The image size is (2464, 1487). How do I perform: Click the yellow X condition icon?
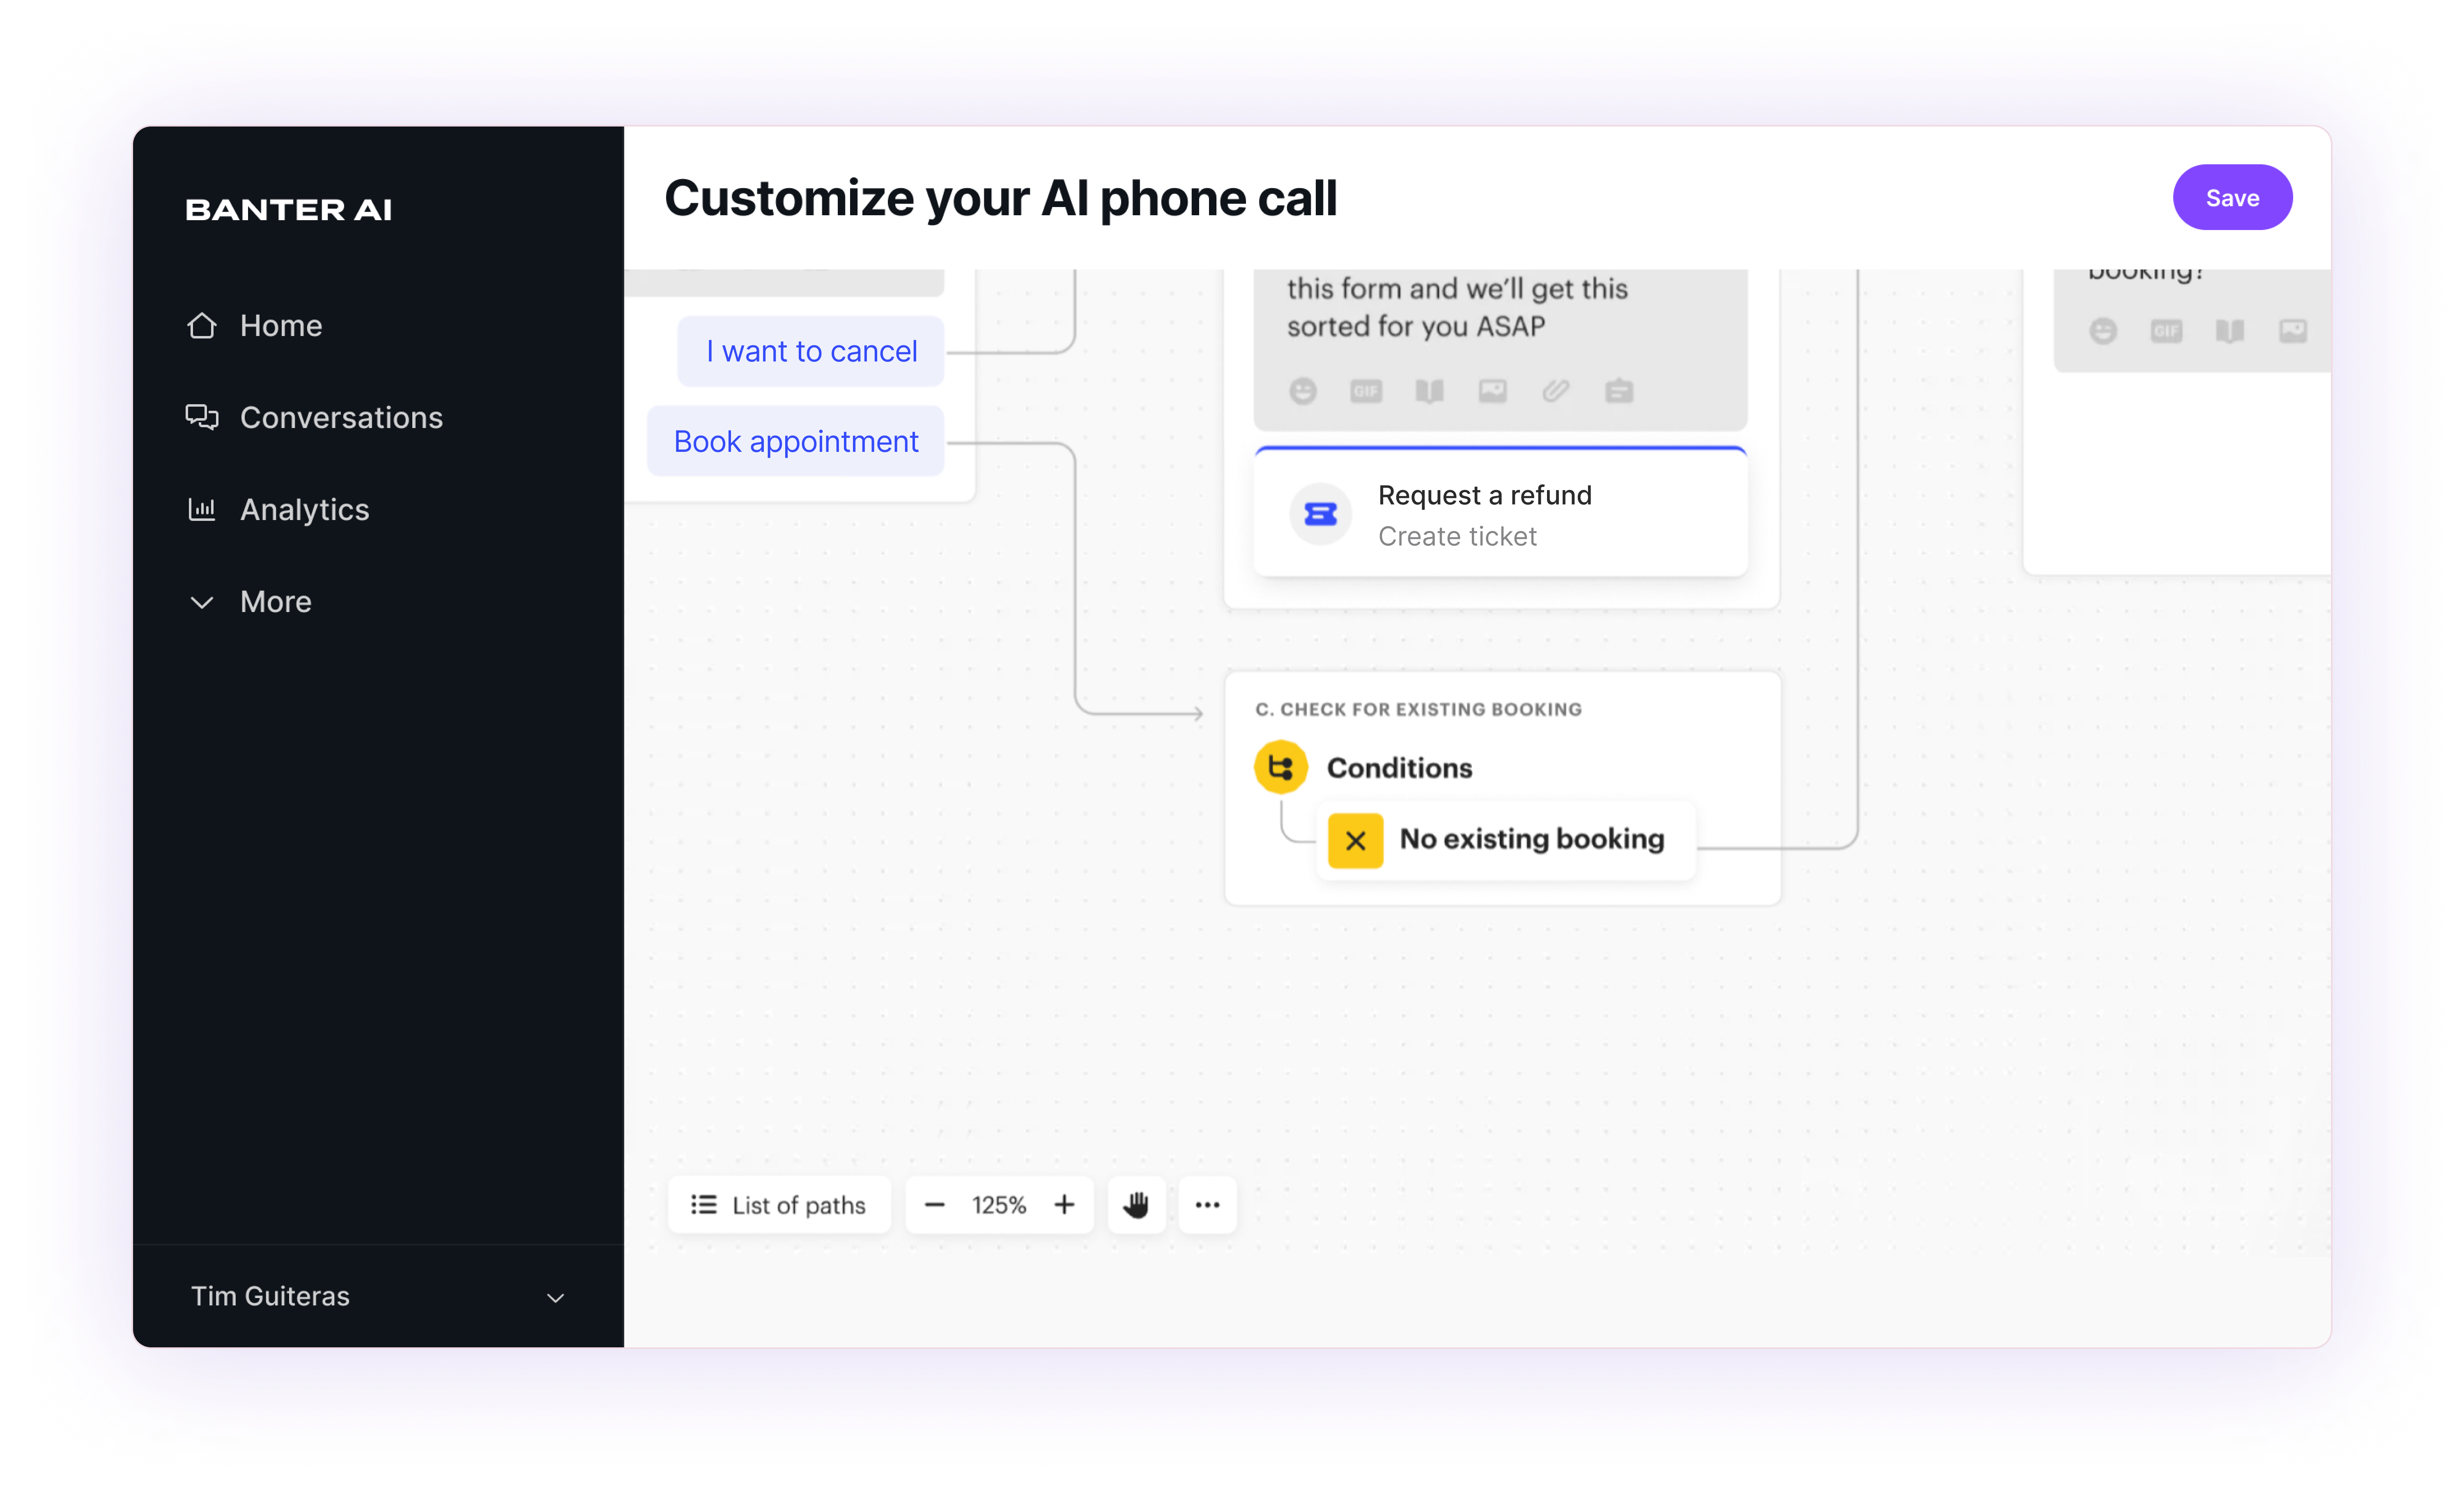coord(1355,841)
